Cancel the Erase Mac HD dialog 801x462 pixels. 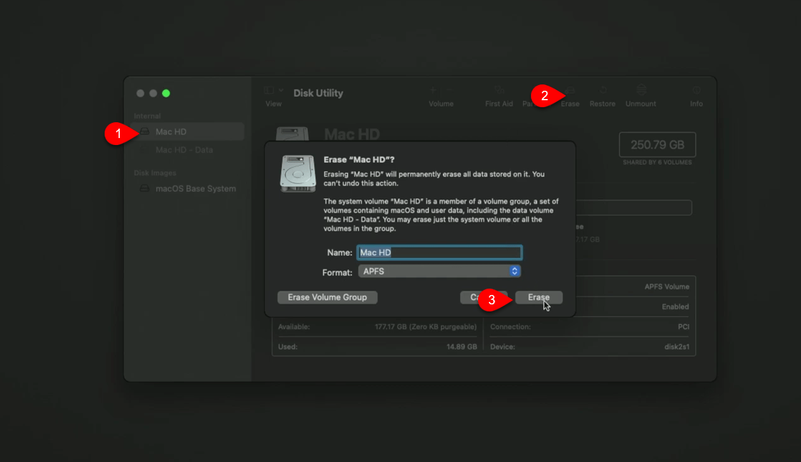pos(484,297)
